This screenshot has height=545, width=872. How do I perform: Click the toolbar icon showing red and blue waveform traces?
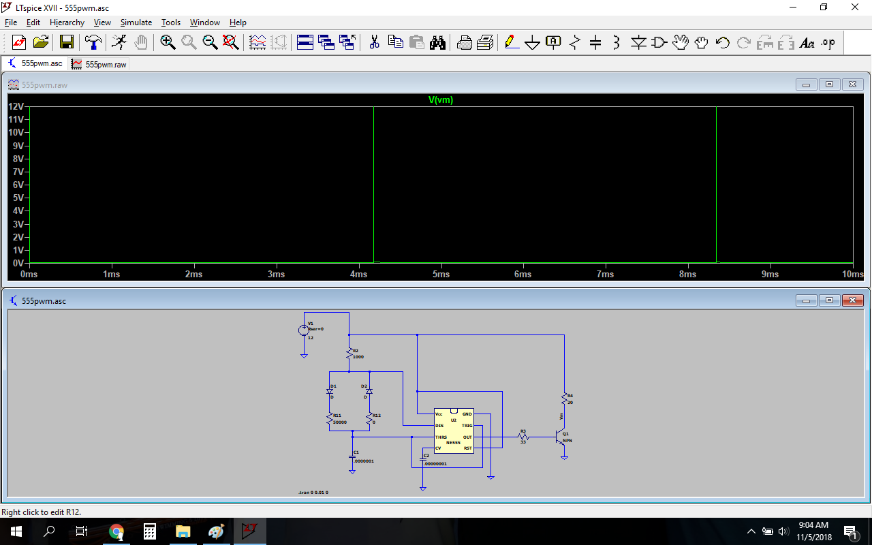(x=258, y=42)
